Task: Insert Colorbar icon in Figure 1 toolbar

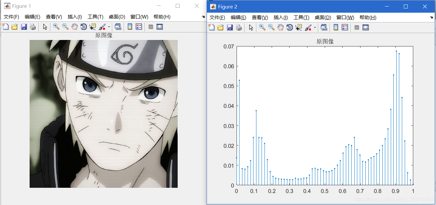Action: point(130,27)
